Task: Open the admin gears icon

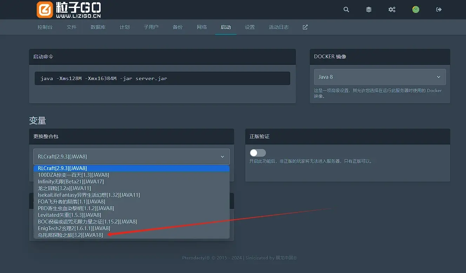Action: coord(392,9)
